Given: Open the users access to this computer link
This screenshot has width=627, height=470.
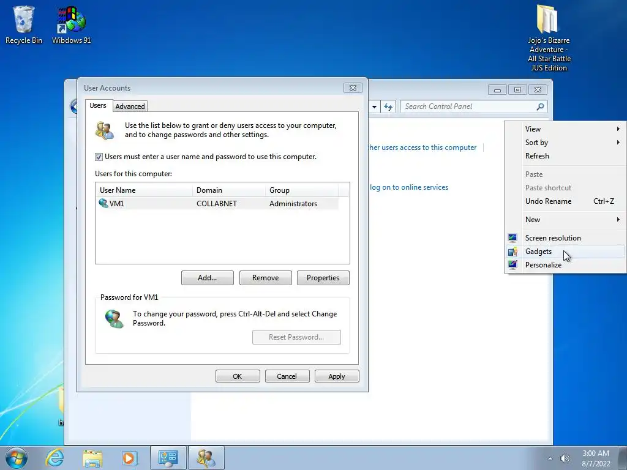Looking at the screenshot, I should (x=422, y=147).
